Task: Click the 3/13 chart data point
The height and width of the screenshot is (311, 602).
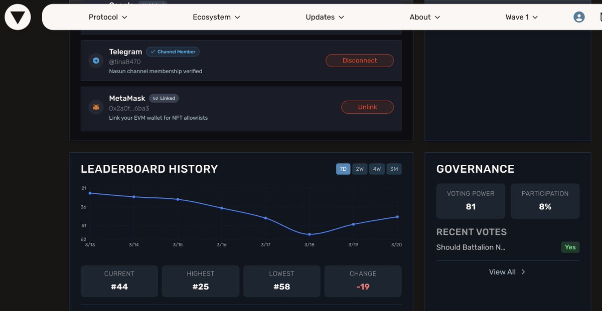Action: click(x=90, y=193)
